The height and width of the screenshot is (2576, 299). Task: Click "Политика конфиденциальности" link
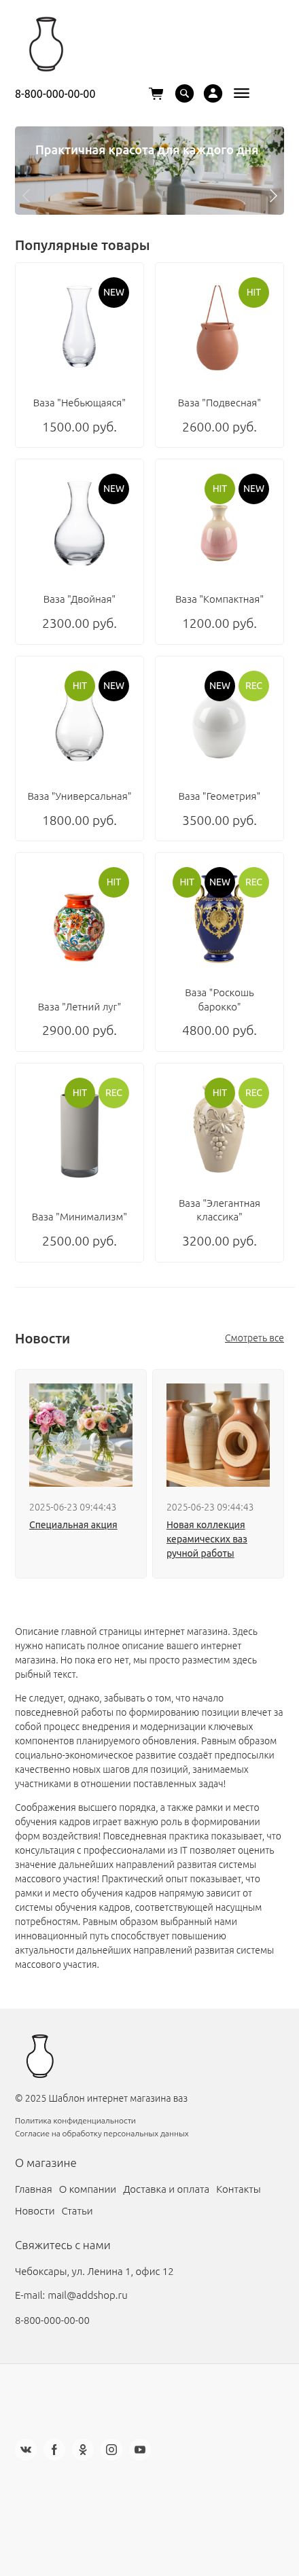click(75, 2120)
